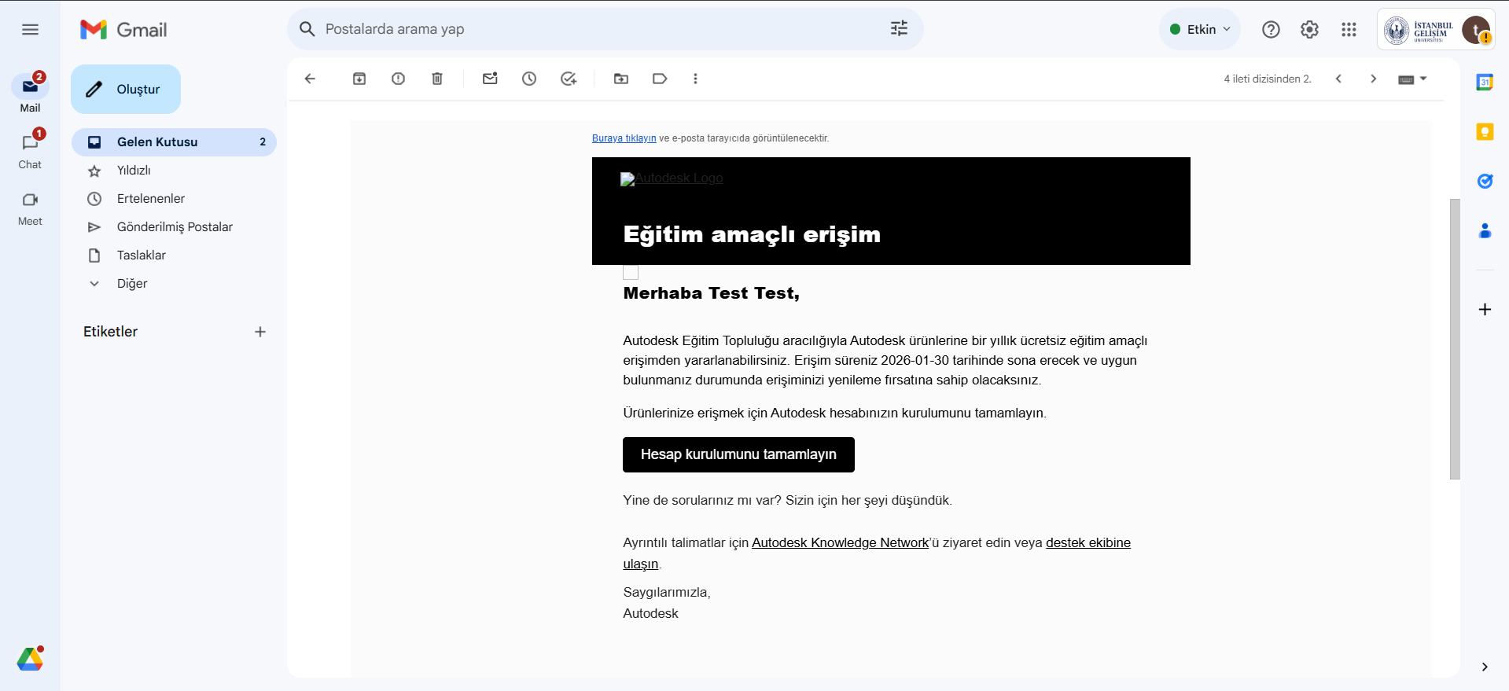Open more options three-dot menu
Image resolution: width=1509 pixels, height=691 pixels.
tap(695, 79)
